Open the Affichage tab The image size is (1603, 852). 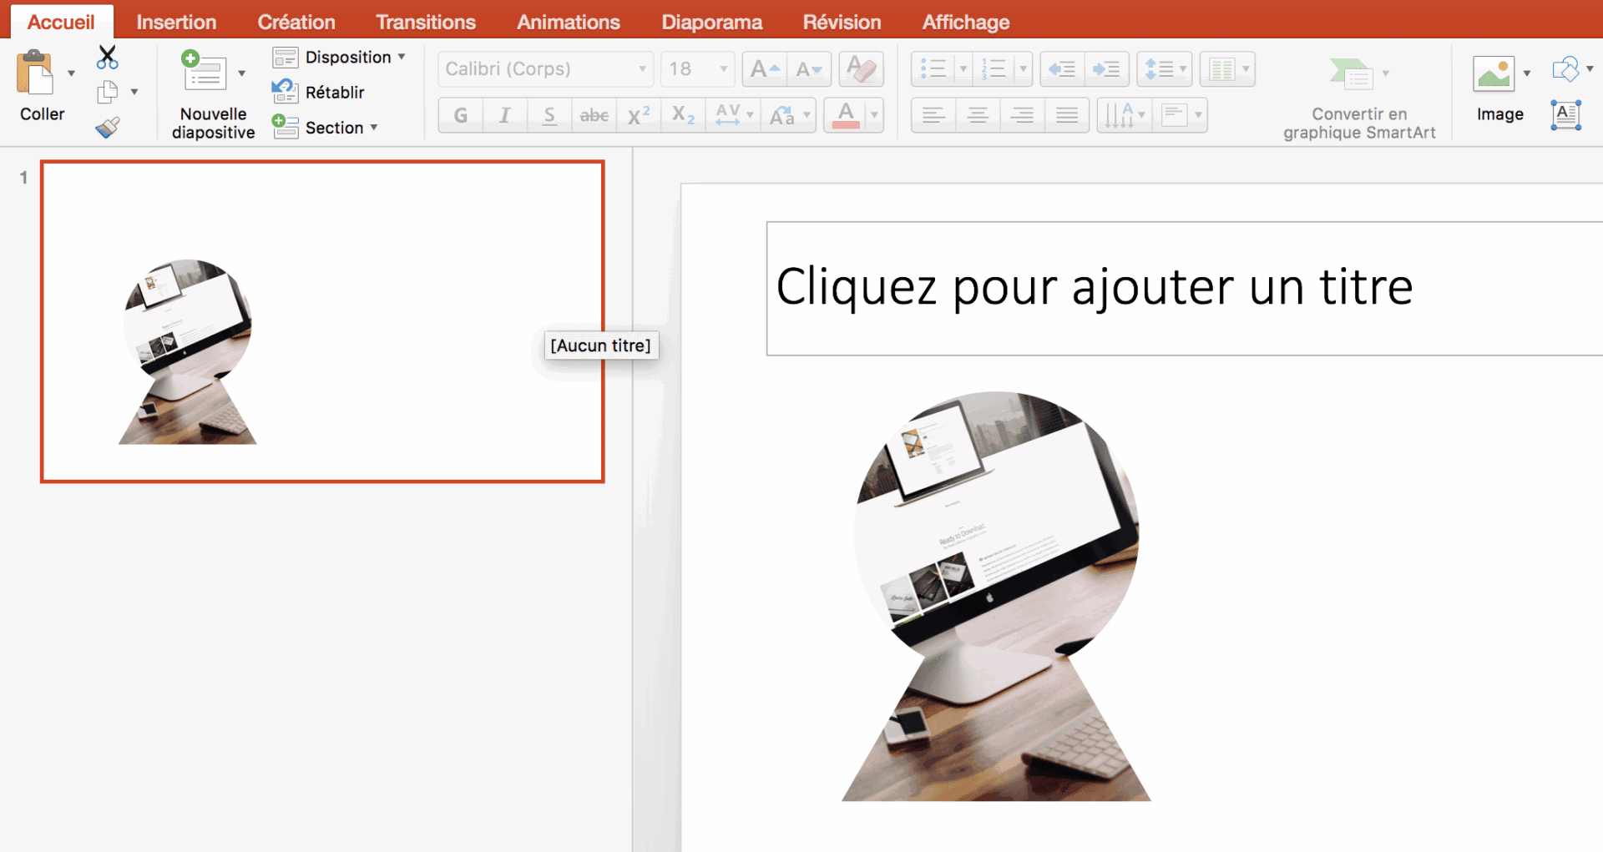click(x=966, y=22)
